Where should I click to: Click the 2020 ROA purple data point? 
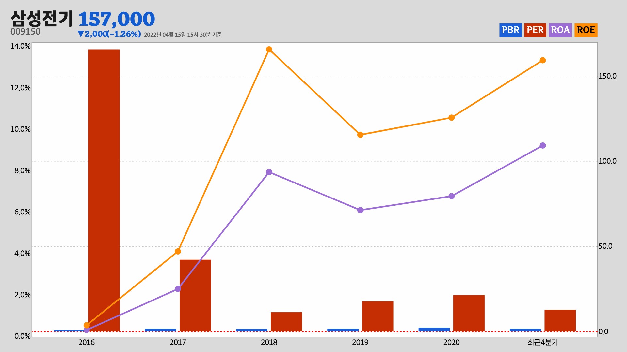pos(451,196)
